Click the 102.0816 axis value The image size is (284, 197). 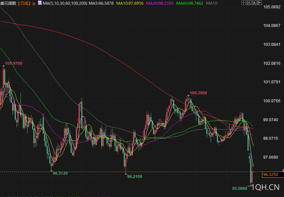coord(272,63)
